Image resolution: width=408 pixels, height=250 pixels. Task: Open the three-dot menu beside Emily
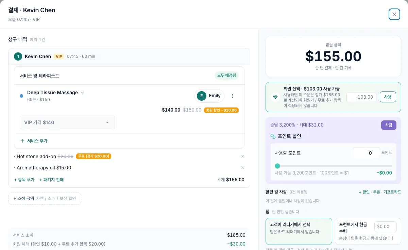[233, 96]
